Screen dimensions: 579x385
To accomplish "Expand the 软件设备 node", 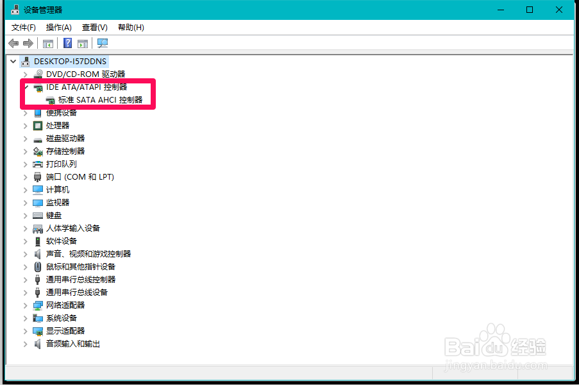I will 25,241.
